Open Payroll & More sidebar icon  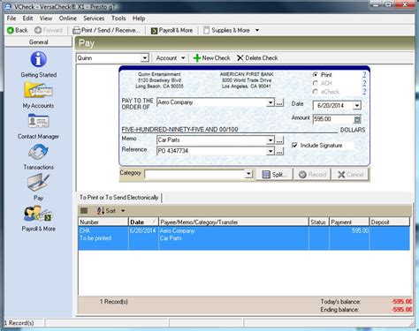click(39, 214)
